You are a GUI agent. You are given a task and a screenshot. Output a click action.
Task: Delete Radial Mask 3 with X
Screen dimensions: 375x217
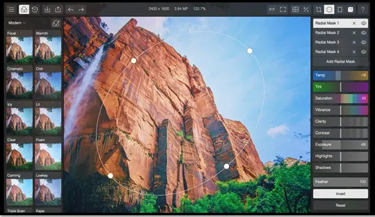click(354, 42)
